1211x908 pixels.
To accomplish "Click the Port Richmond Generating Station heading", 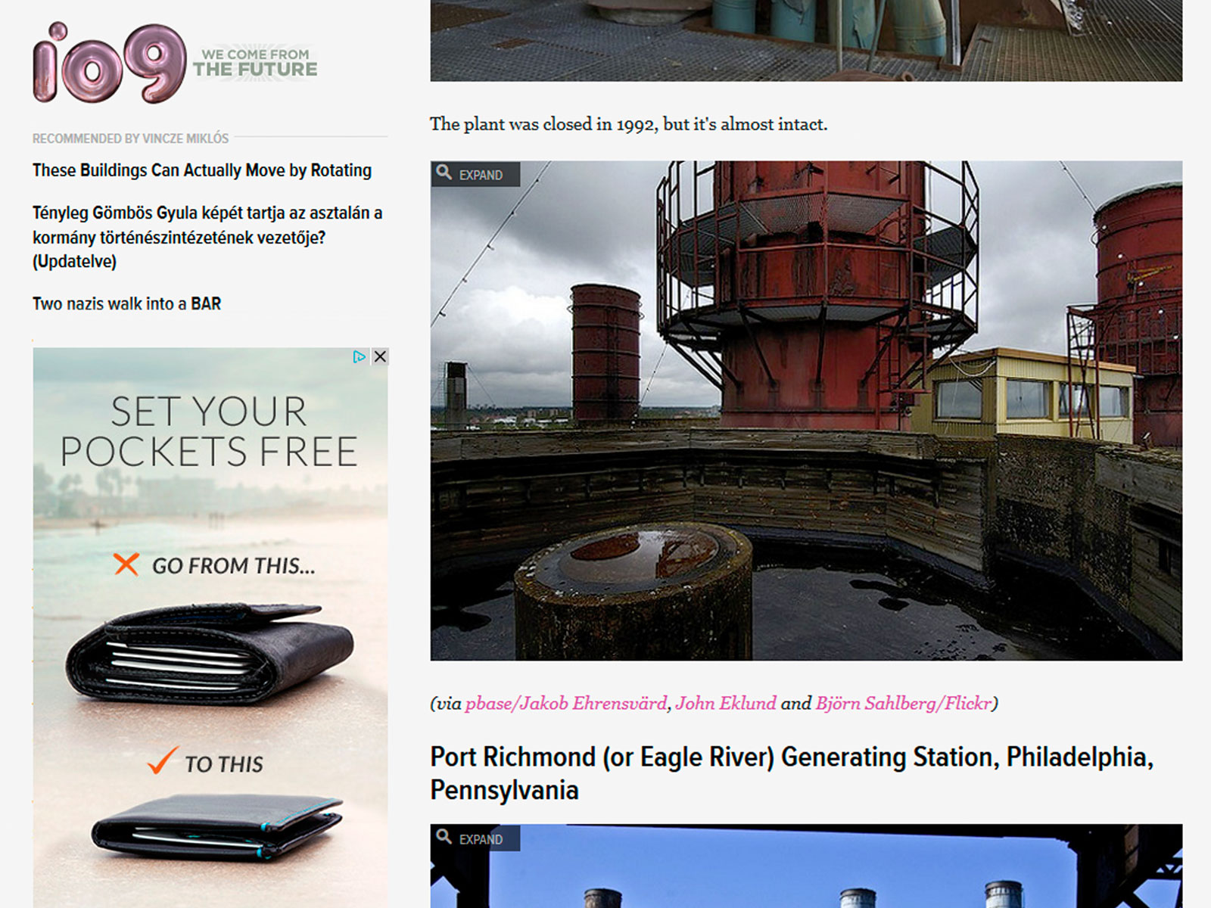I will pyautogui.click(x=792, y=773).
